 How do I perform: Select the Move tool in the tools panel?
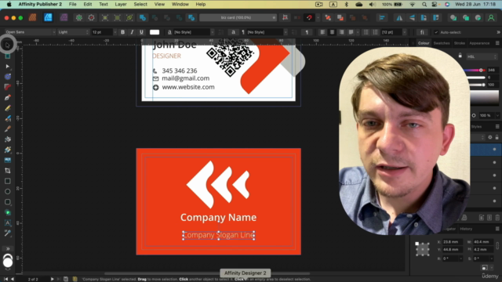pos(8,45)
